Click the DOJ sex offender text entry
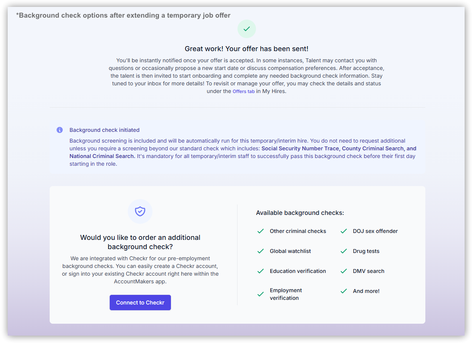Screen dimensions: 475x346 [375, 231]
